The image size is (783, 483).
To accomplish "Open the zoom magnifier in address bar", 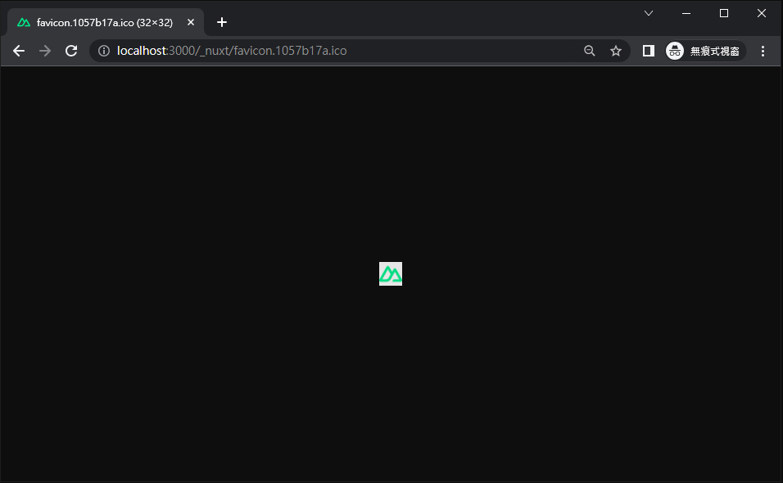I will tap(589, 51).
